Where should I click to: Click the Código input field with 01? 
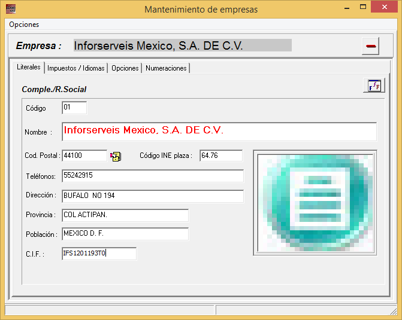click(x=74, y=108)
